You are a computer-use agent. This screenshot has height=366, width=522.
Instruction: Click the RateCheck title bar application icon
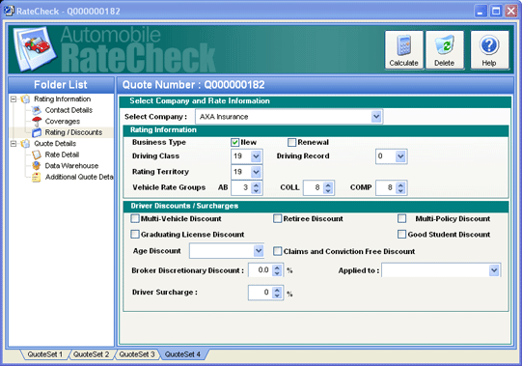pyautogui.click(x=9, y=11)
